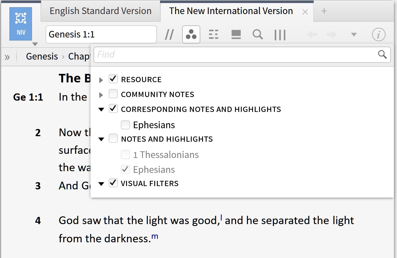The height and width of the screenshot is (258, 397).
Task: Click the 'COMMUNITY NOTES' label
Action: pyautogui.click(x=158, y=95)
